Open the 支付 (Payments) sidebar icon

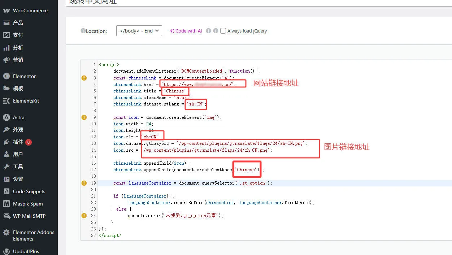click(x=6, y=35)
